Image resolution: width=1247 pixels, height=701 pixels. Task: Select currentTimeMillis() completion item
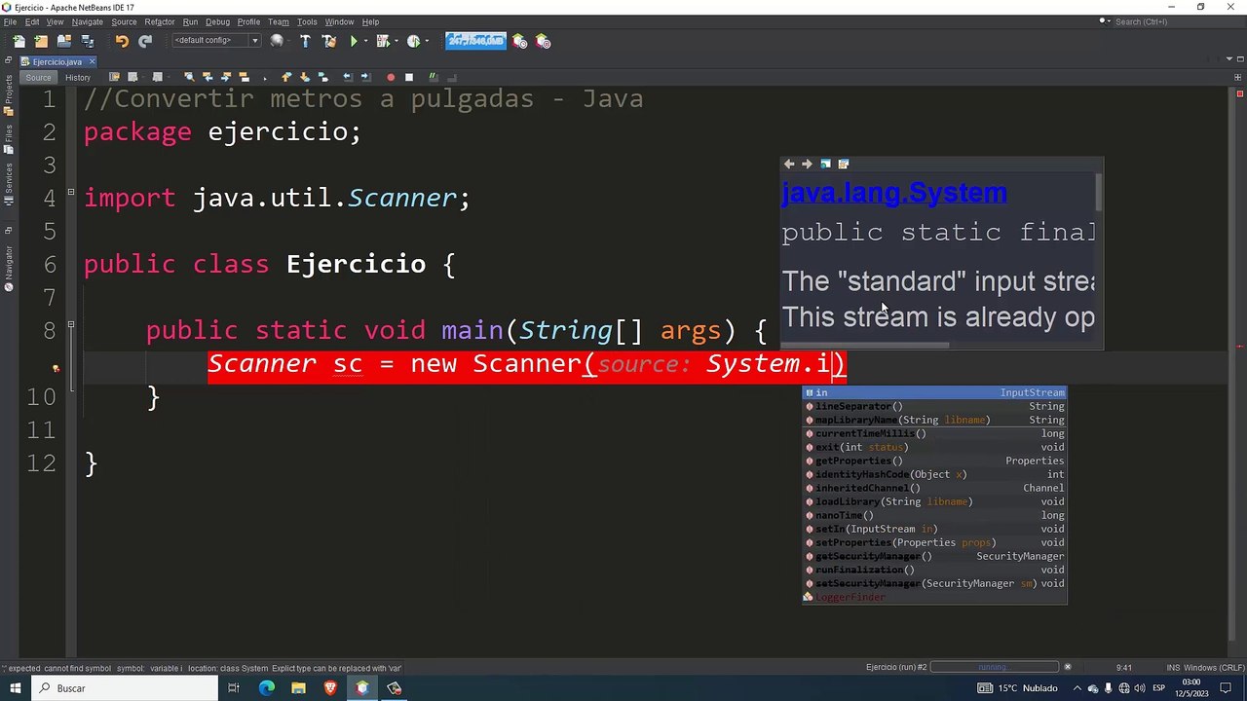pyautogui.click(x=934, y=433)
